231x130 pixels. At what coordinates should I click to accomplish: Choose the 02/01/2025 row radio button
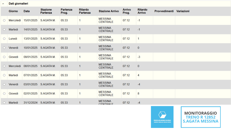4,94
